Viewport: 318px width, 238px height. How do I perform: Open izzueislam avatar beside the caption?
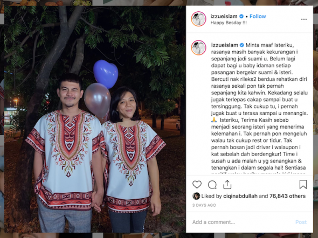click(198, 48)
